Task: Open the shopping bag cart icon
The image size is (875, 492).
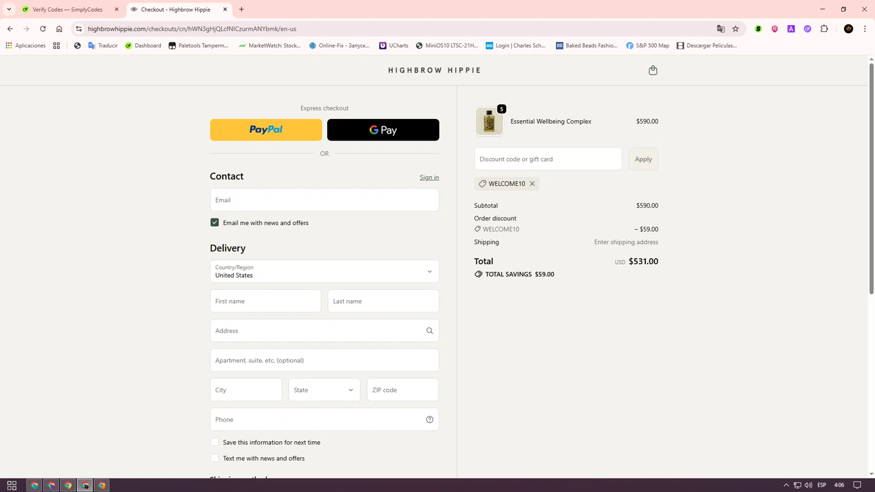Action: coord(653,71)
